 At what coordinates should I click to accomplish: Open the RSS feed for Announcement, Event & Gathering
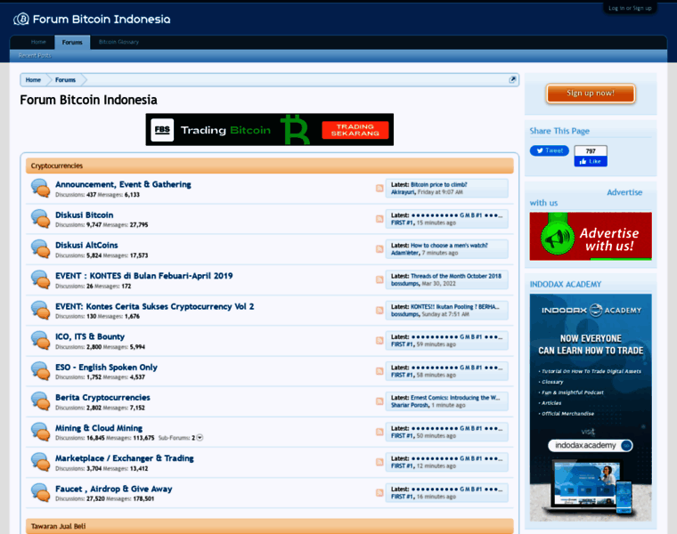click(x=379, y=188)
